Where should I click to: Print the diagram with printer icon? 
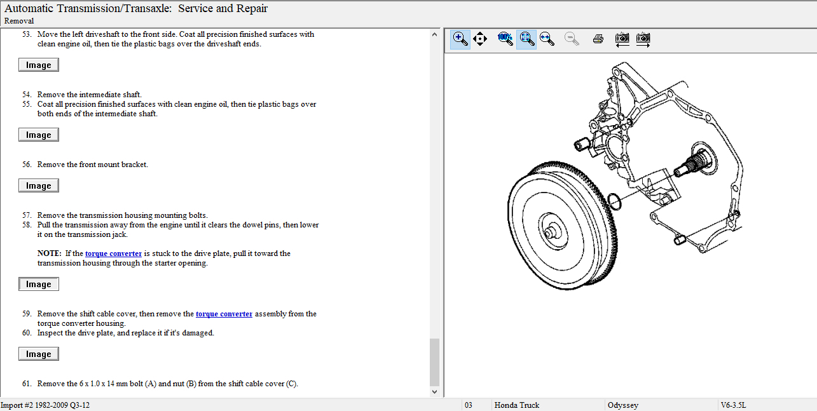tap(598, 39)
